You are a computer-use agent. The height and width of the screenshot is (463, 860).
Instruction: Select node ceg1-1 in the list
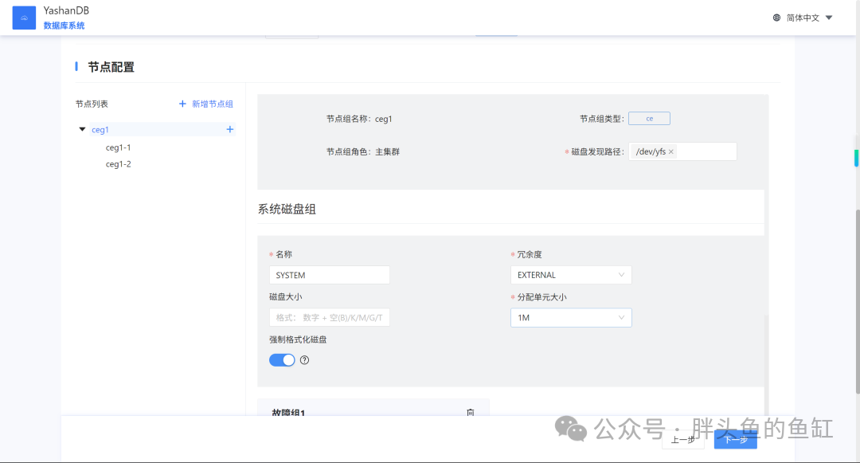(x=118, y=147)
